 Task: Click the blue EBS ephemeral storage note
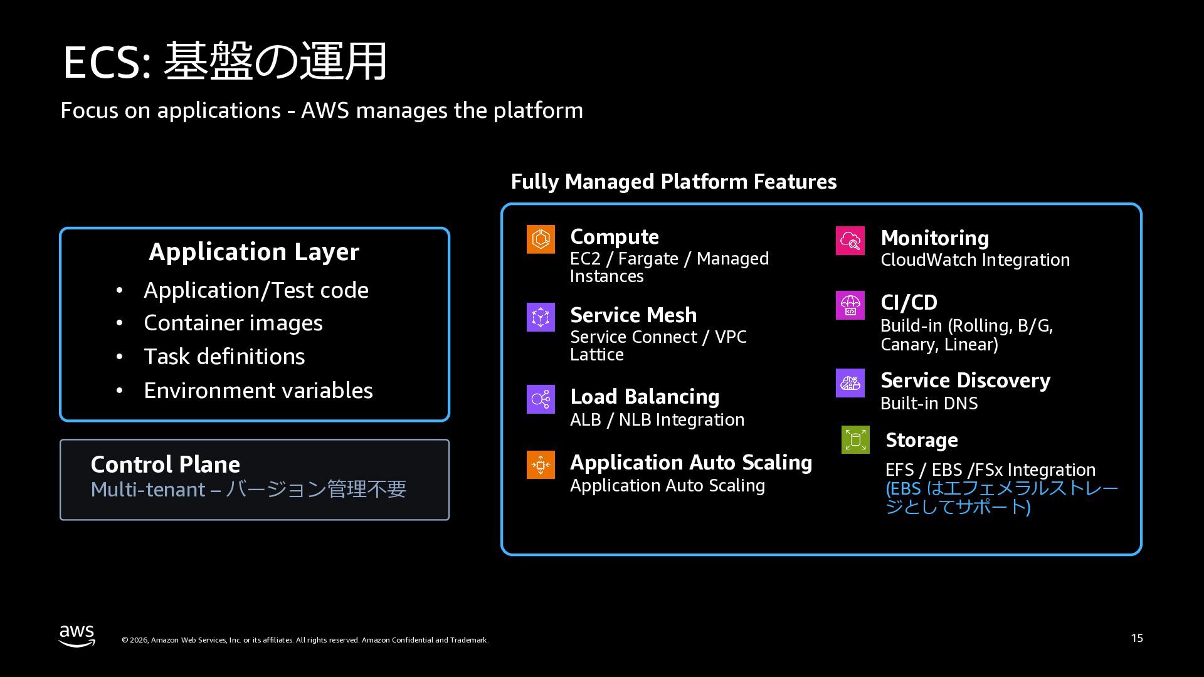(1001, 497)
